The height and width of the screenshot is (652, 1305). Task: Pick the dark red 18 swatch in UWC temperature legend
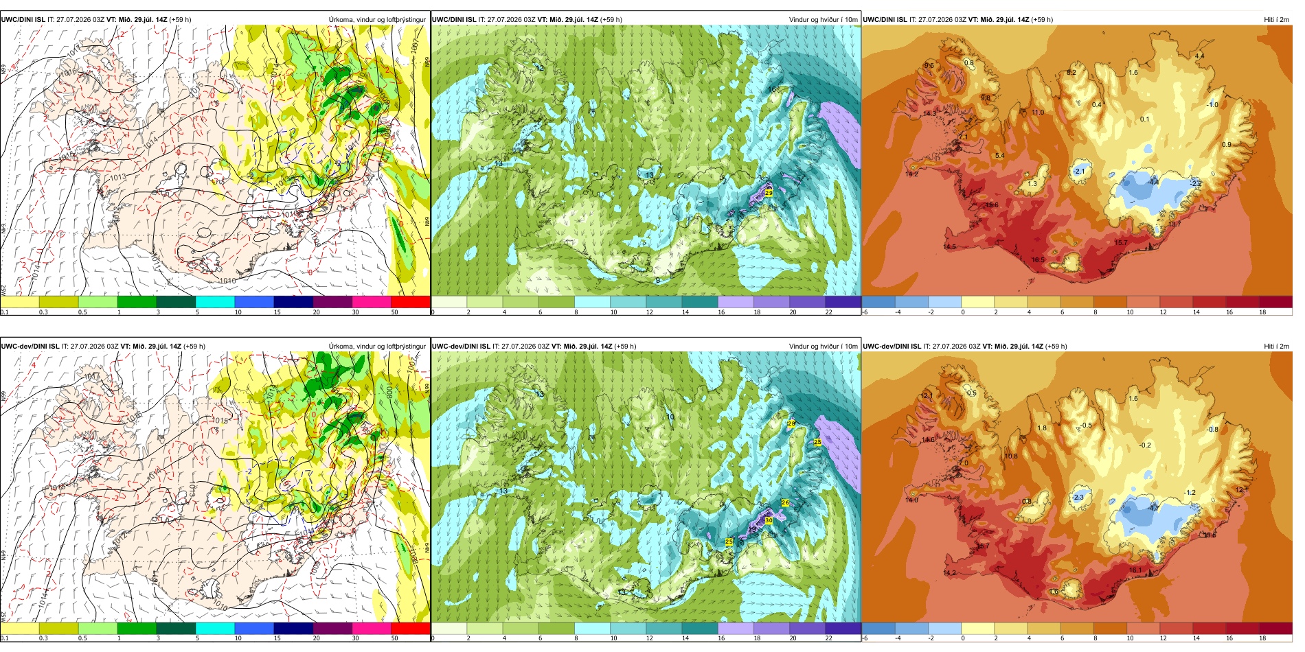point(1276,302)
